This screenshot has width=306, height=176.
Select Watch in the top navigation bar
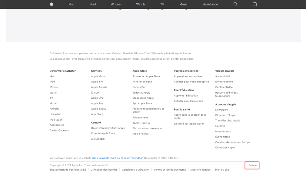[140, 4]
